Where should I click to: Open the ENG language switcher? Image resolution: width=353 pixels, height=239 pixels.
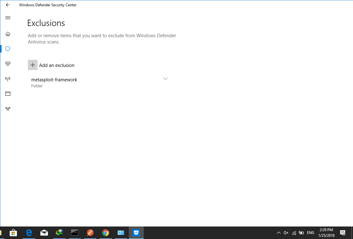coord(310,233)
